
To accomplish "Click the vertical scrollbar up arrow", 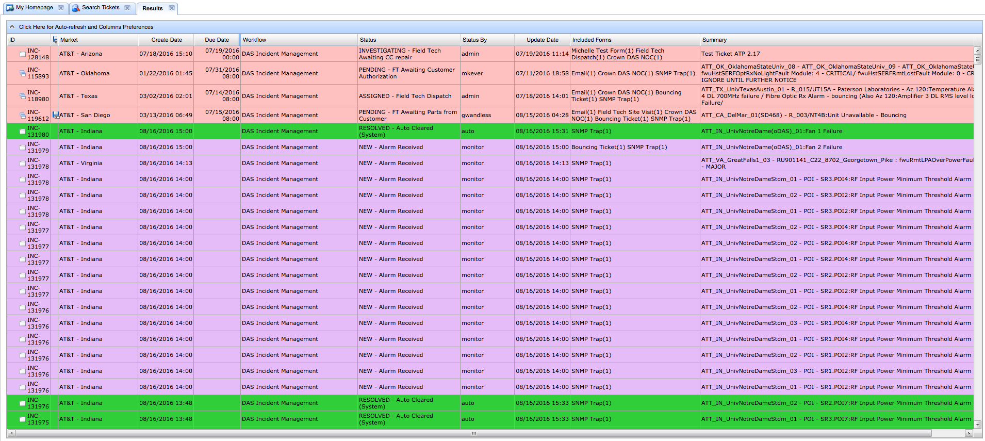I will 977,51.
